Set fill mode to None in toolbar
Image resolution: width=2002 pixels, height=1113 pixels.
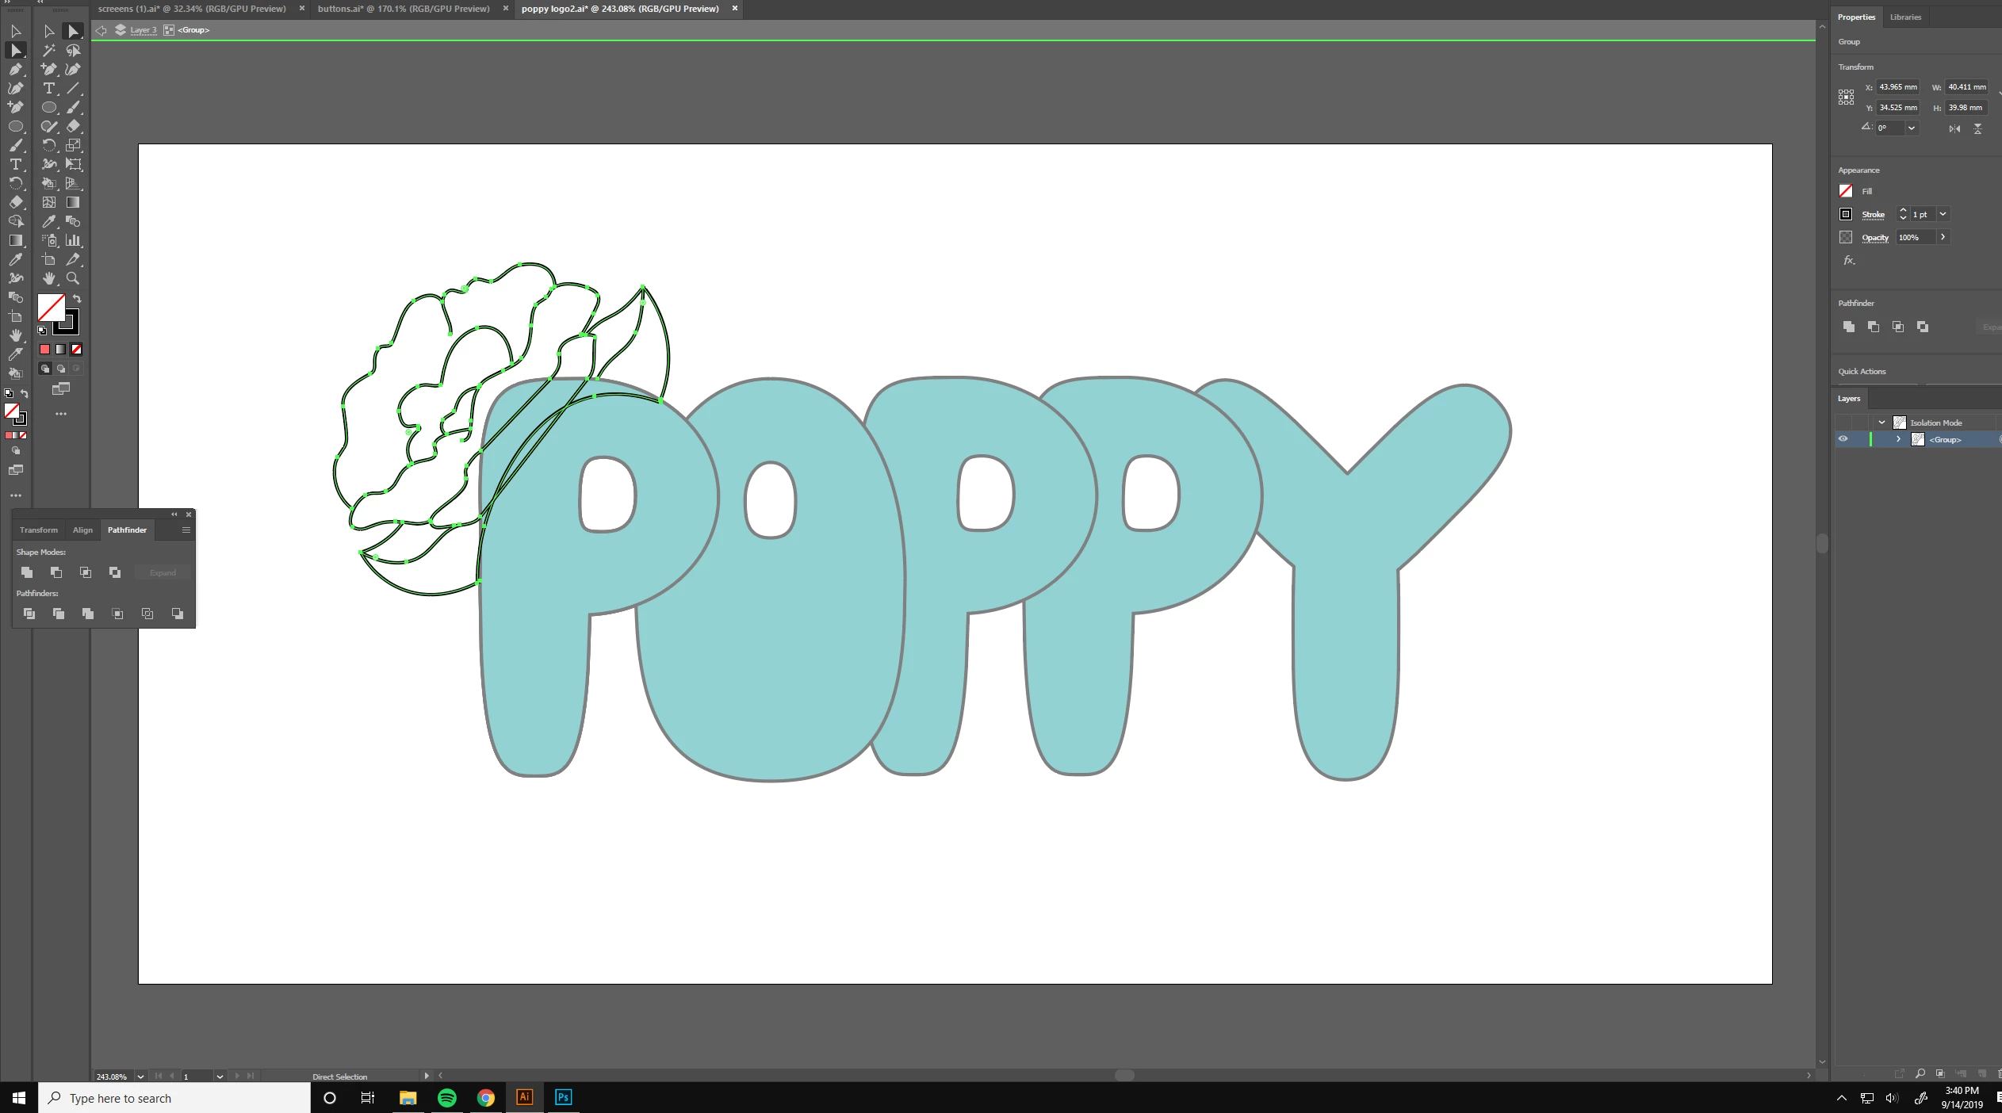pos(77,349)
